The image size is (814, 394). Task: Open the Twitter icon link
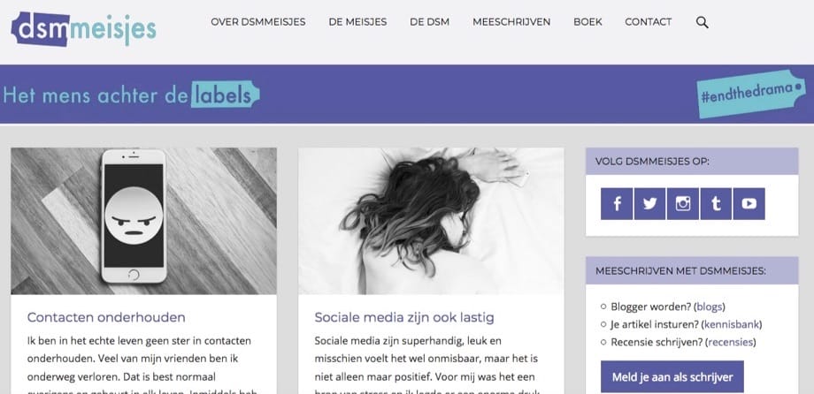649,204
